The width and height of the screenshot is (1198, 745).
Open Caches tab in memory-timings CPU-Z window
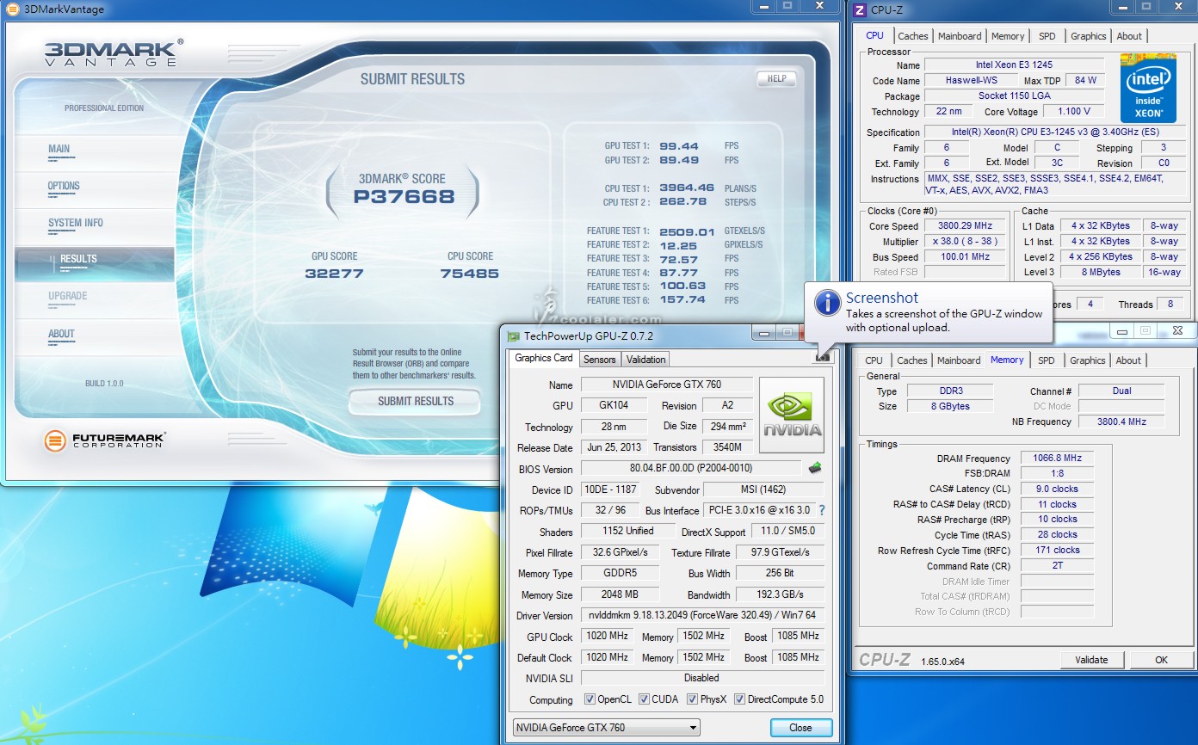912,360
